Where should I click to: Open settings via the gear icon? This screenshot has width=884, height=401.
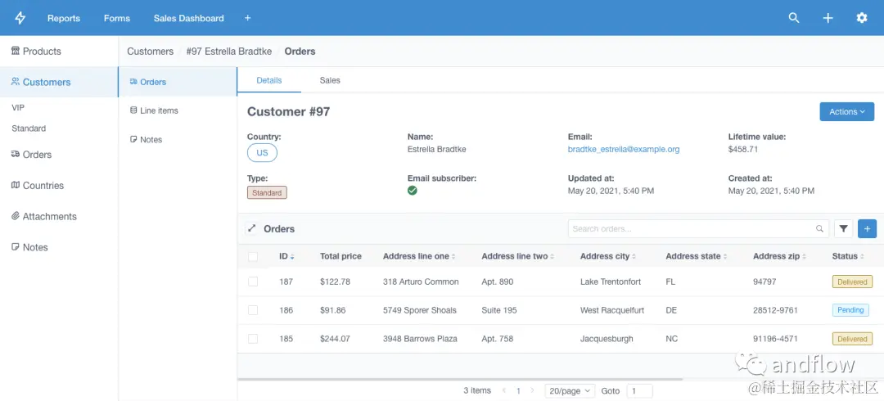coord(861,18)
